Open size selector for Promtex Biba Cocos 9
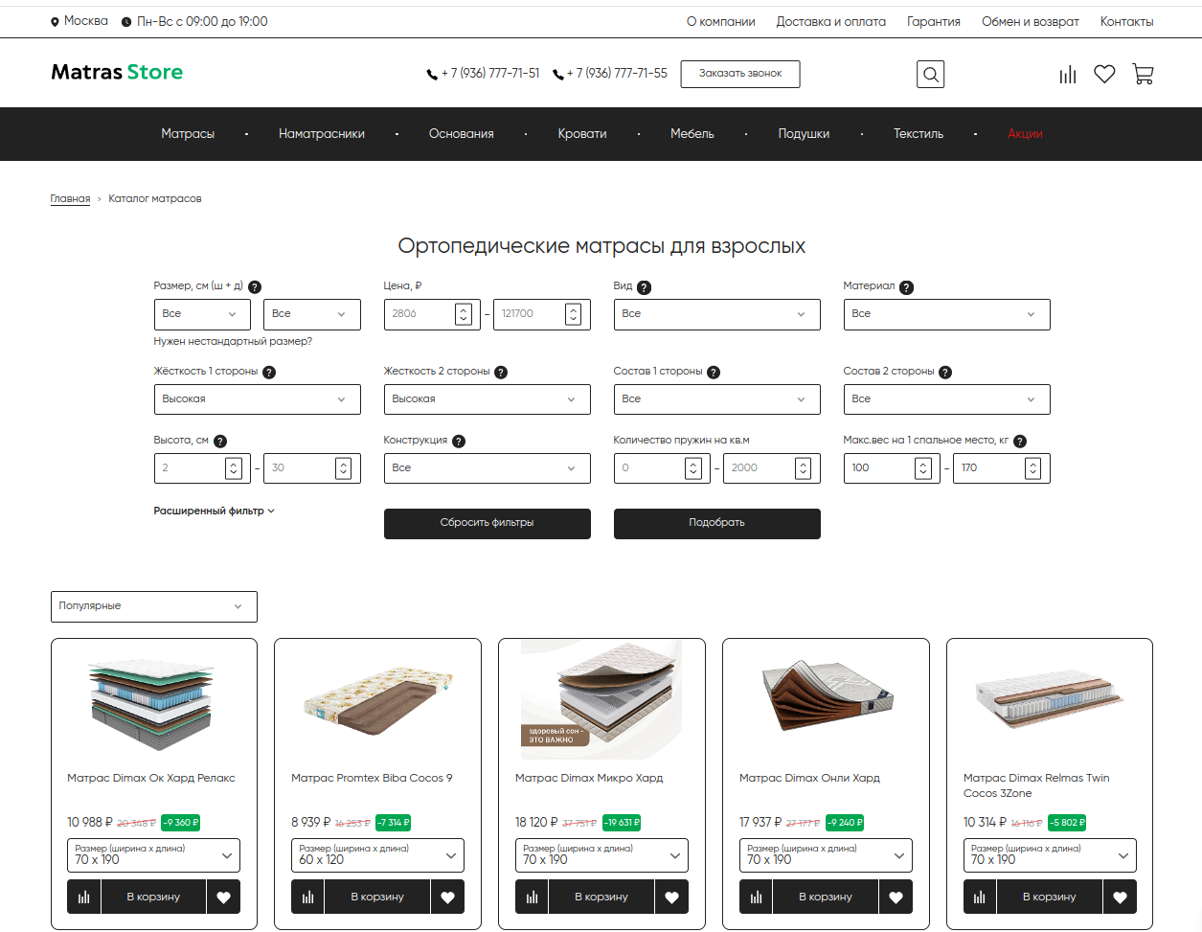The height and width of the screenshot is (932, 1202). point(377,855)
